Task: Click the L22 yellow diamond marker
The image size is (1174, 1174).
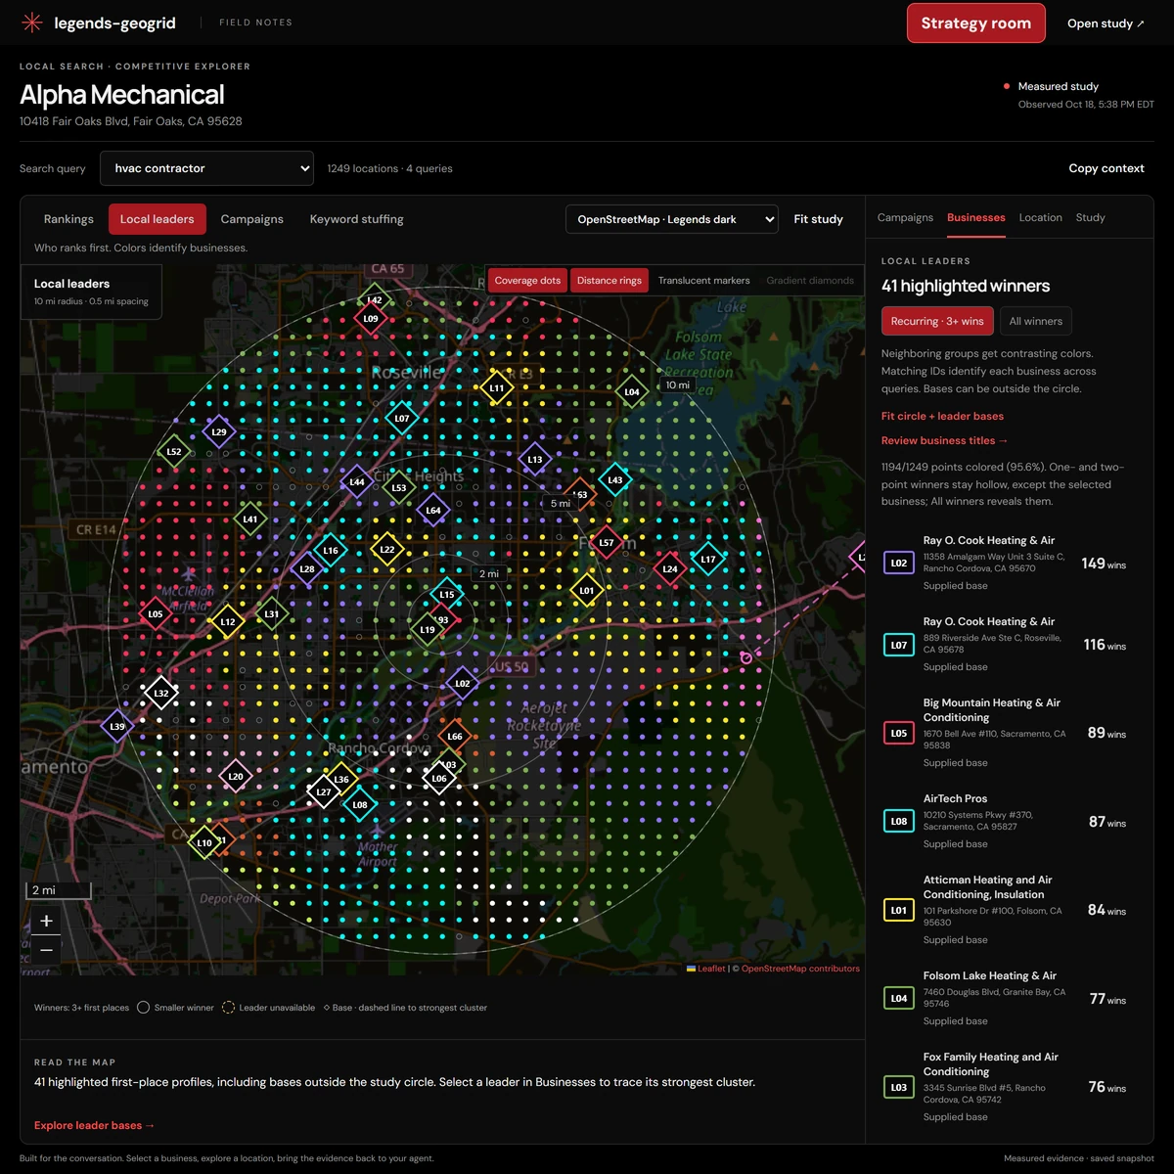Action: pos(387,550)
